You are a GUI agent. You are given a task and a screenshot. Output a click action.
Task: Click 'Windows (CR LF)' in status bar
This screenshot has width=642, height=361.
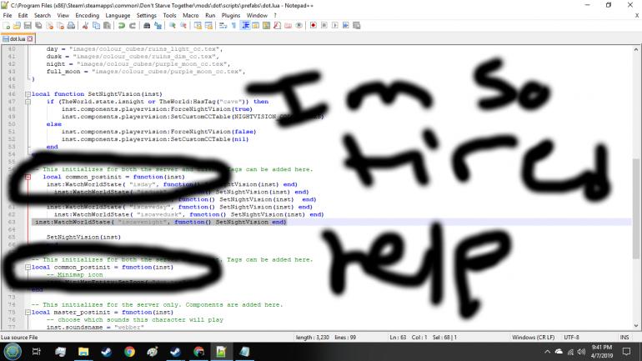tap(533, 338)
